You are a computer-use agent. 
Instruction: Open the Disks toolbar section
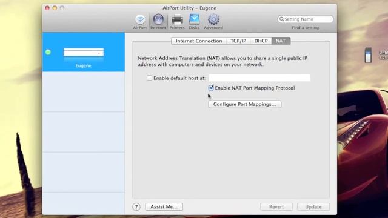tap(194, 22)
